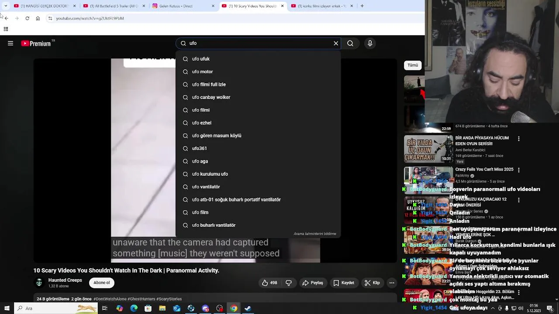Open Outlook from the taskbar
This screenshot has height=314, width=559.
pos(176,308)
